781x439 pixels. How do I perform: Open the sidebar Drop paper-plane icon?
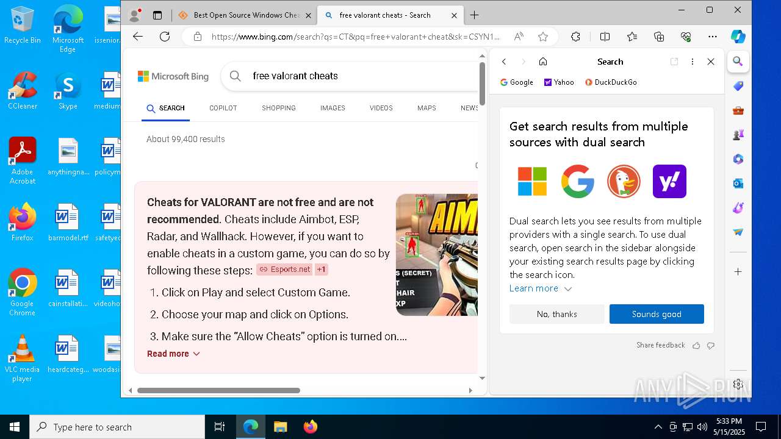point(738,232)
